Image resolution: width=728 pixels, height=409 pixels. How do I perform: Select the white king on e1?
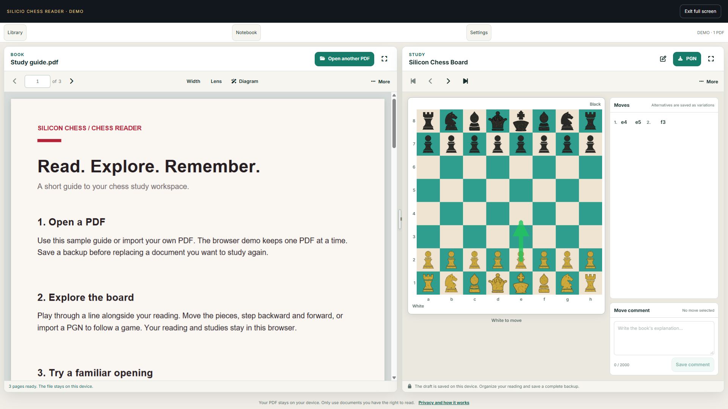521,283
